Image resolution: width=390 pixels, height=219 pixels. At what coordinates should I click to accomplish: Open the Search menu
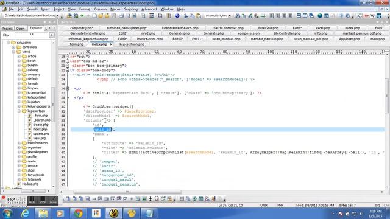click(32, 9)
